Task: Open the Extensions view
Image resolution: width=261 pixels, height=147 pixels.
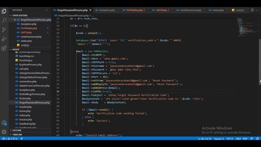Action: (4, 48)
